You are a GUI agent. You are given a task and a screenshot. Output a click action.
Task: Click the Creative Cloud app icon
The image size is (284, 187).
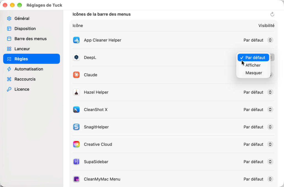click(x=76, y=145)
